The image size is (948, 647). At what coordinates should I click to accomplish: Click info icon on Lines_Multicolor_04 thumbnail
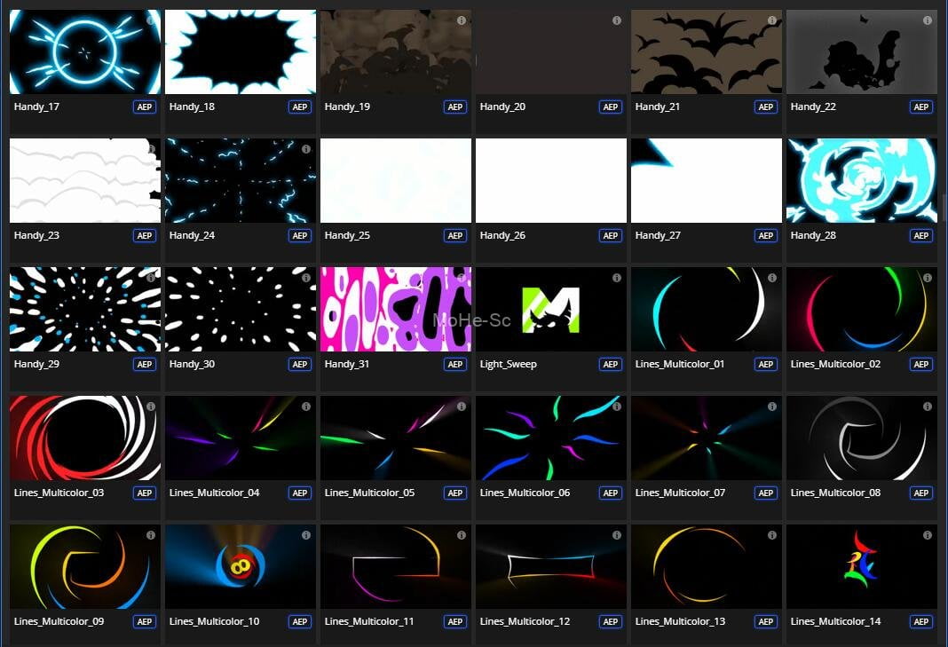[306, 406]
